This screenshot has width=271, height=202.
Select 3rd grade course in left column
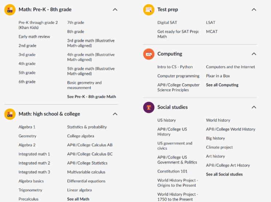click(x=27, y=55)
